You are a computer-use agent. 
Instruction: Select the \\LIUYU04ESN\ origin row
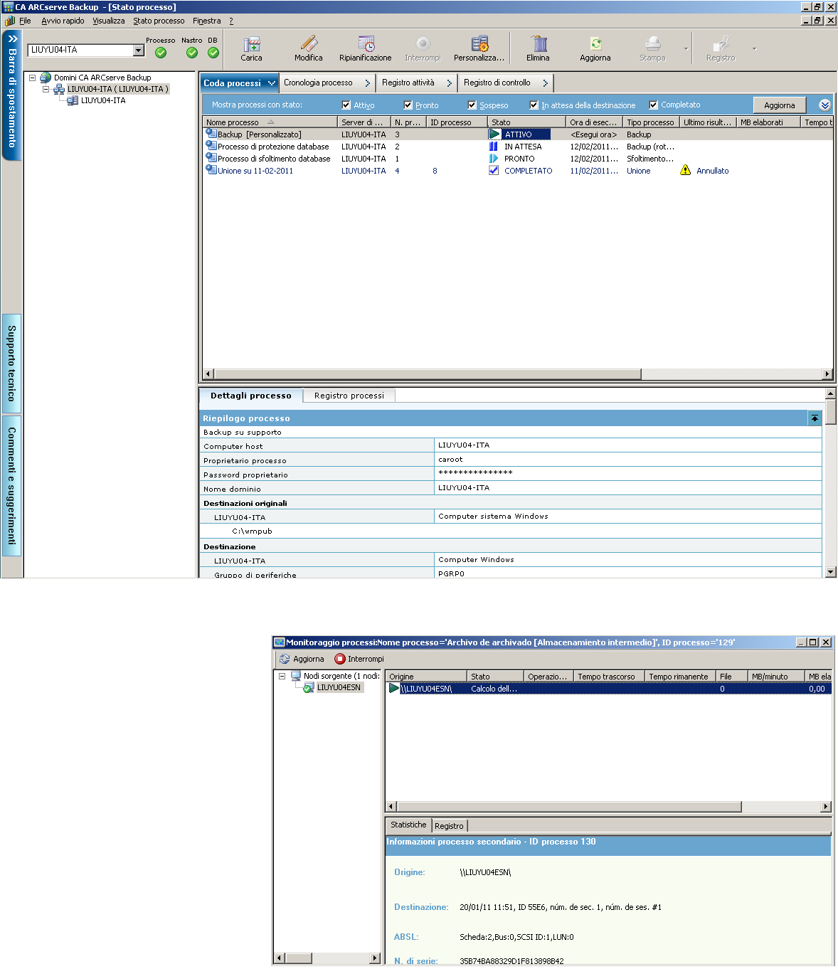(608, 689)
